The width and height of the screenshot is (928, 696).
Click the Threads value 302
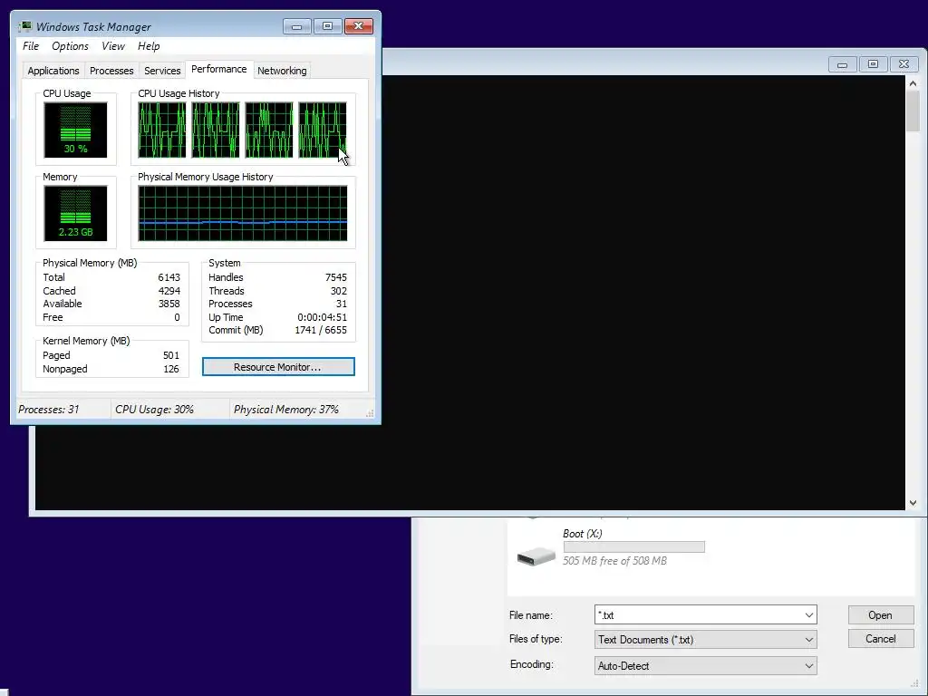click(x=339, y=291)
